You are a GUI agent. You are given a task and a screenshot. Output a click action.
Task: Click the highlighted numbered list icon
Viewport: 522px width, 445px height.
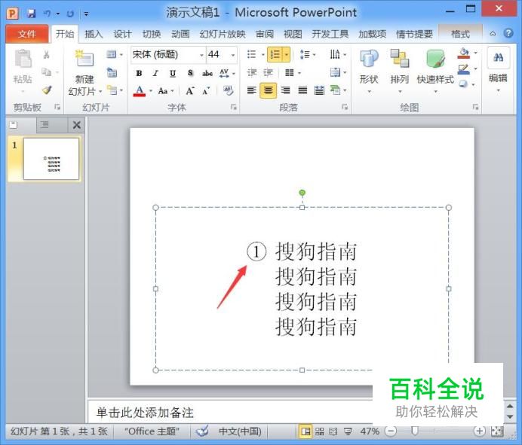[275, 54]
